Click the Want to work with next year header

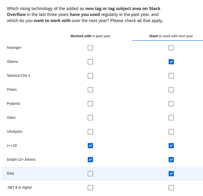point(171,36)
